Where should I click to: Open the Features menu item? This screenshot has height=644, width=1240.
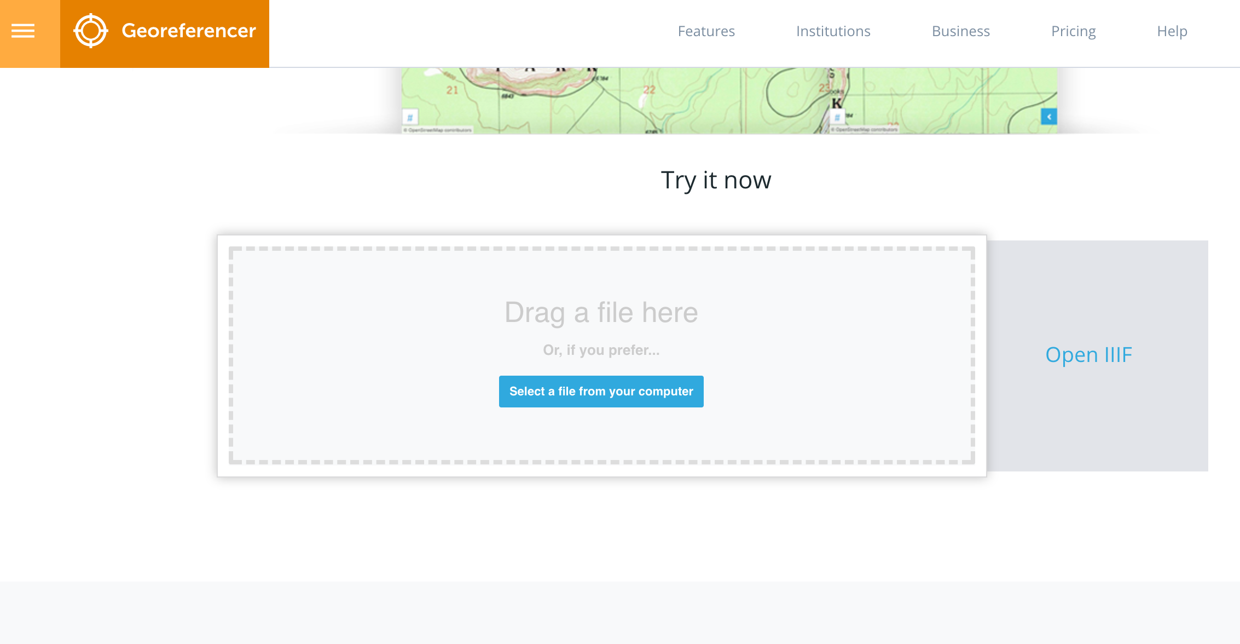coord(706,31)
